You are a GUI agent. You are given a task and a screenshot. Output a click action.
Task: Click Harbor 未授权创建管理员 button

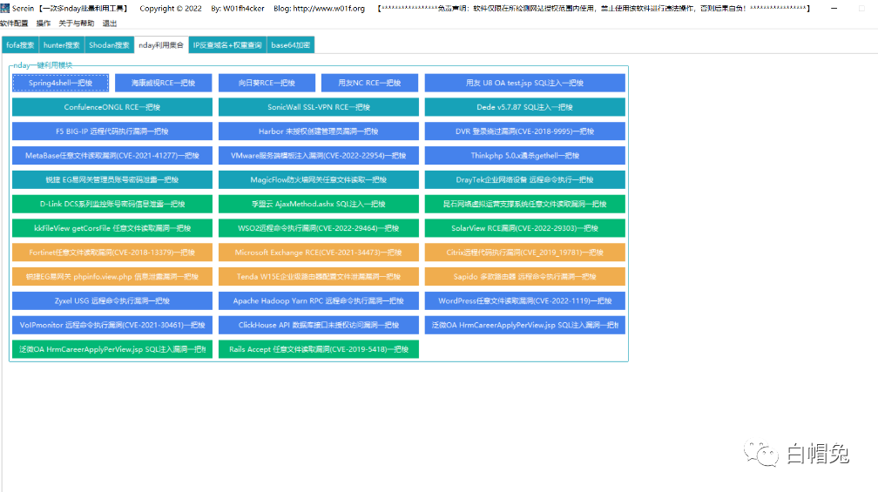tap(319, 131)
